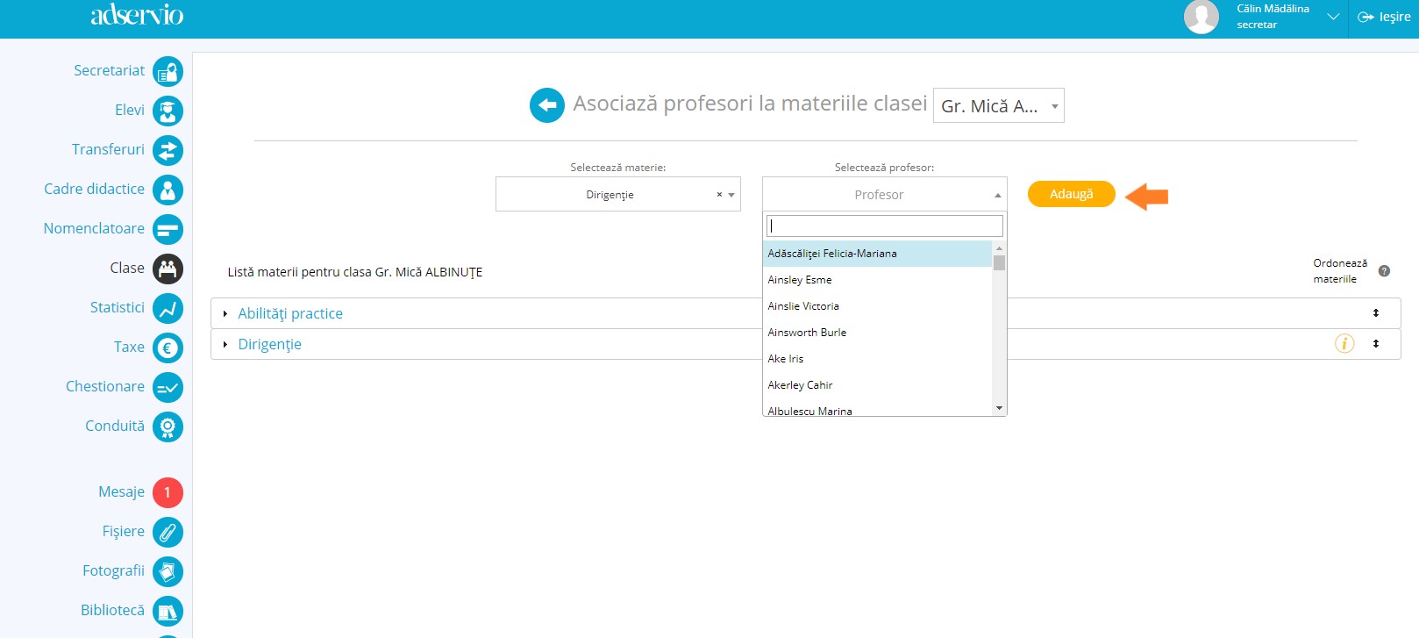Image resolution: width=1419 pixels, height=638 pixels.
Task: Click the Clase menu label
Action: 127,268
